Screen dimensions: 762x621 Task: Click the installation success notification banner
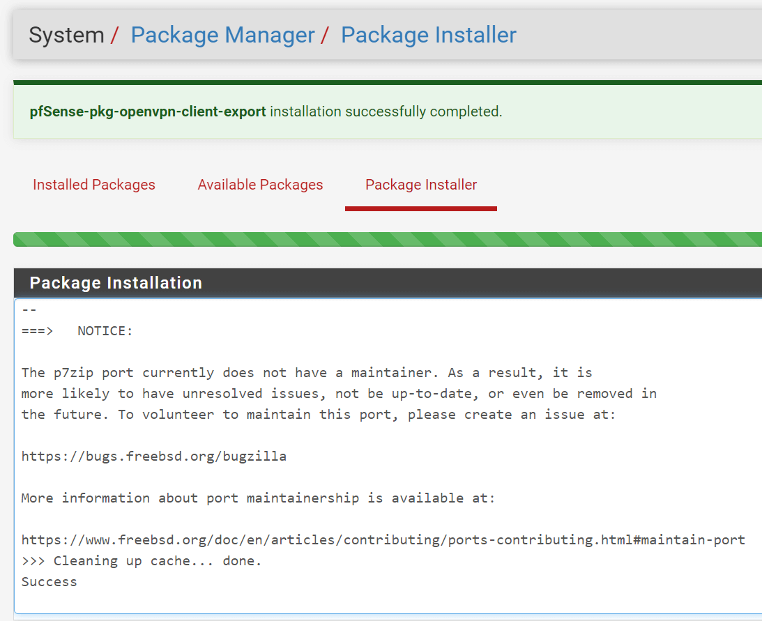tap(381, 111)
